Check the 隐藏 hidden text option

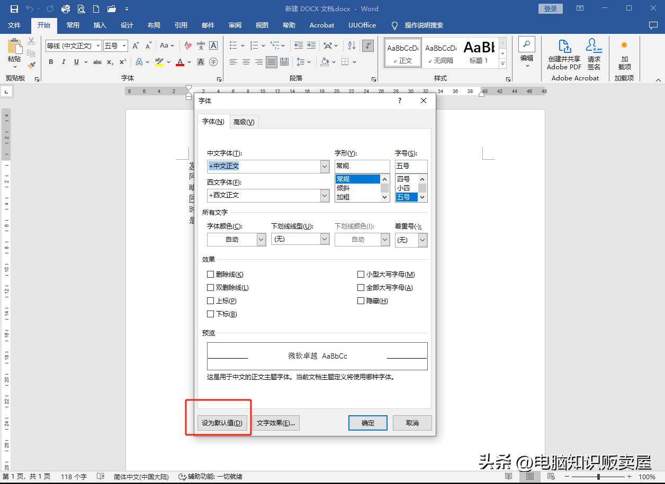pyautogui.click(x=361, y=300)
